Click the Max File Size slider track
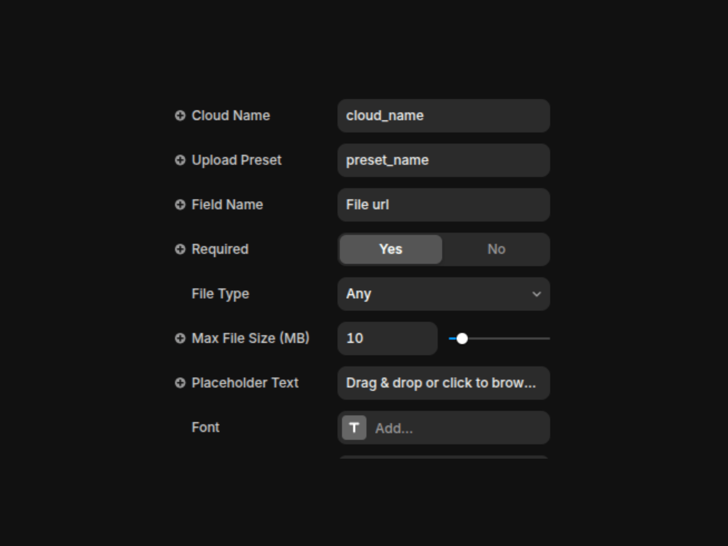728x546 pixels. point(510,339)
